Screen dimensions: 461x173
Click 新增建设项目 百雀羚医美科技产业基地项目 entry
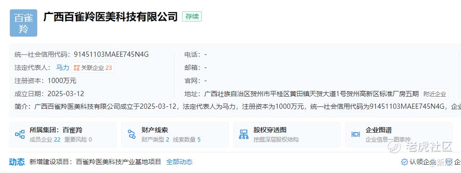coord(95,162)
